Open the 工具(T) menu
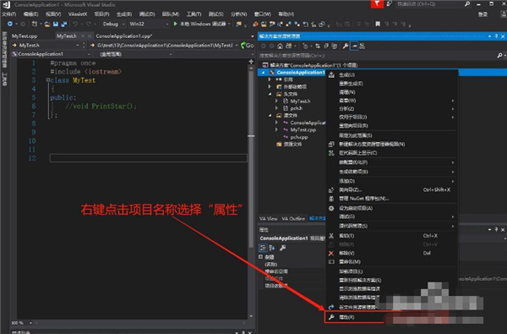This screenshot has width=507, height=334. tap(194, 14)
